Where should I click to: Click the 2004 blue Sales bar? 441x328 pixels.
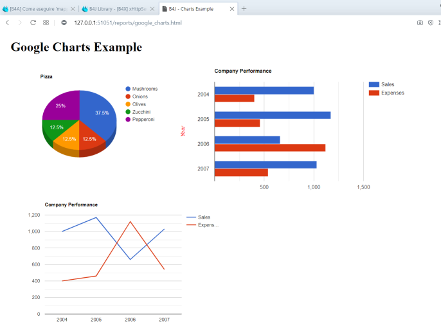[264, 91]
